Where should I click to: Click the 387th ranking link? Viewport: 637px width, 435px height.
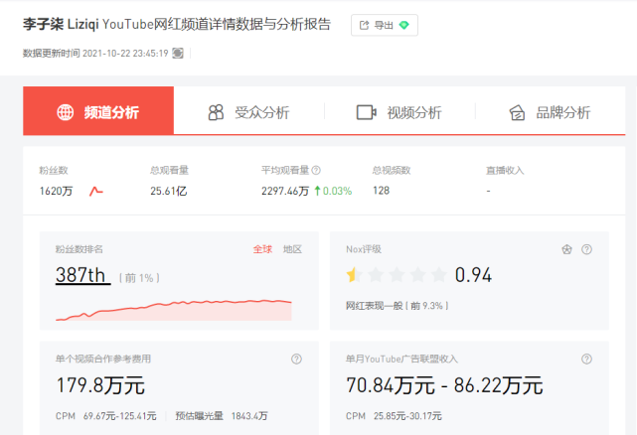point(82,275)
